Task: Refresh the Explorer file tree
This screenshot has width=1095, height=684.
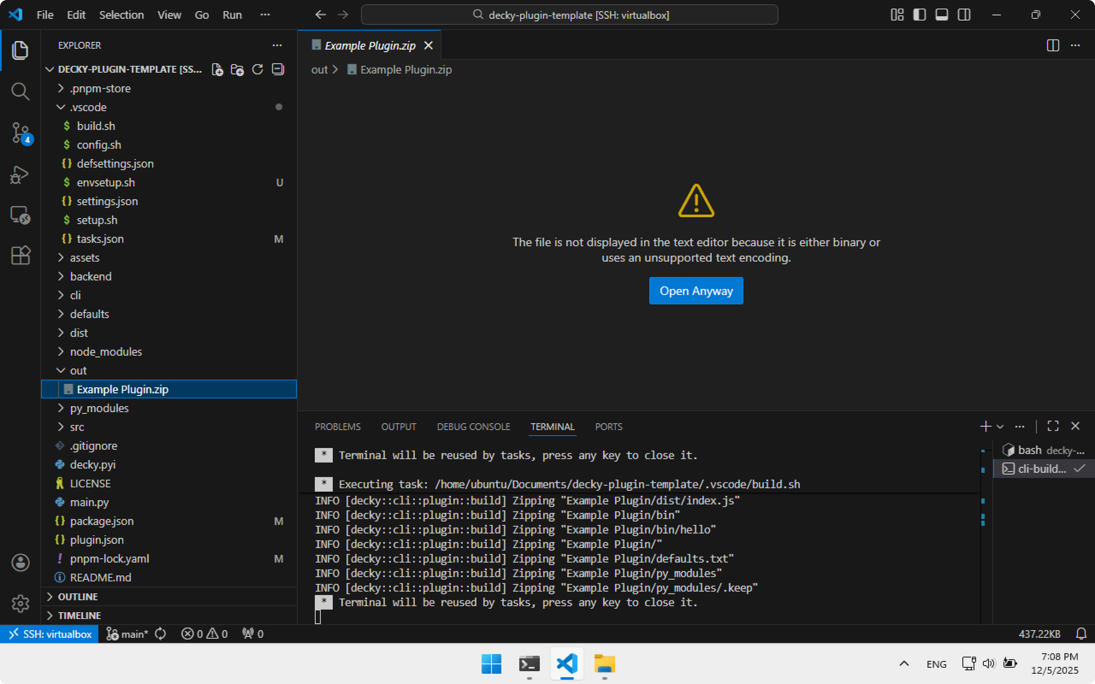Action: coord(257,70)
